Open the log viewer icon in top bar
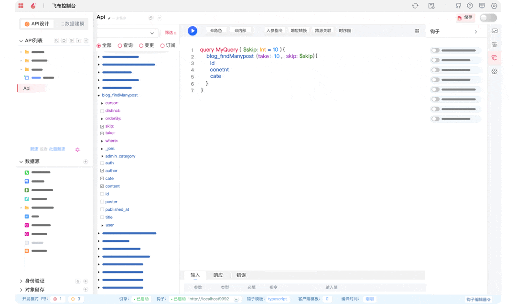The height and width of the screenshot is (304, 516). pyautogui.click(x=431, y=6)
